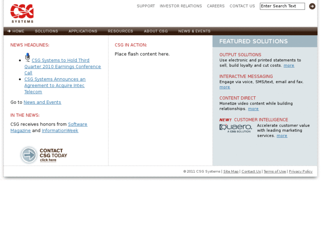Viewport: 321px width, 241px height.
Task: Open Privacy Policy footer link
Action: (301, 171)
